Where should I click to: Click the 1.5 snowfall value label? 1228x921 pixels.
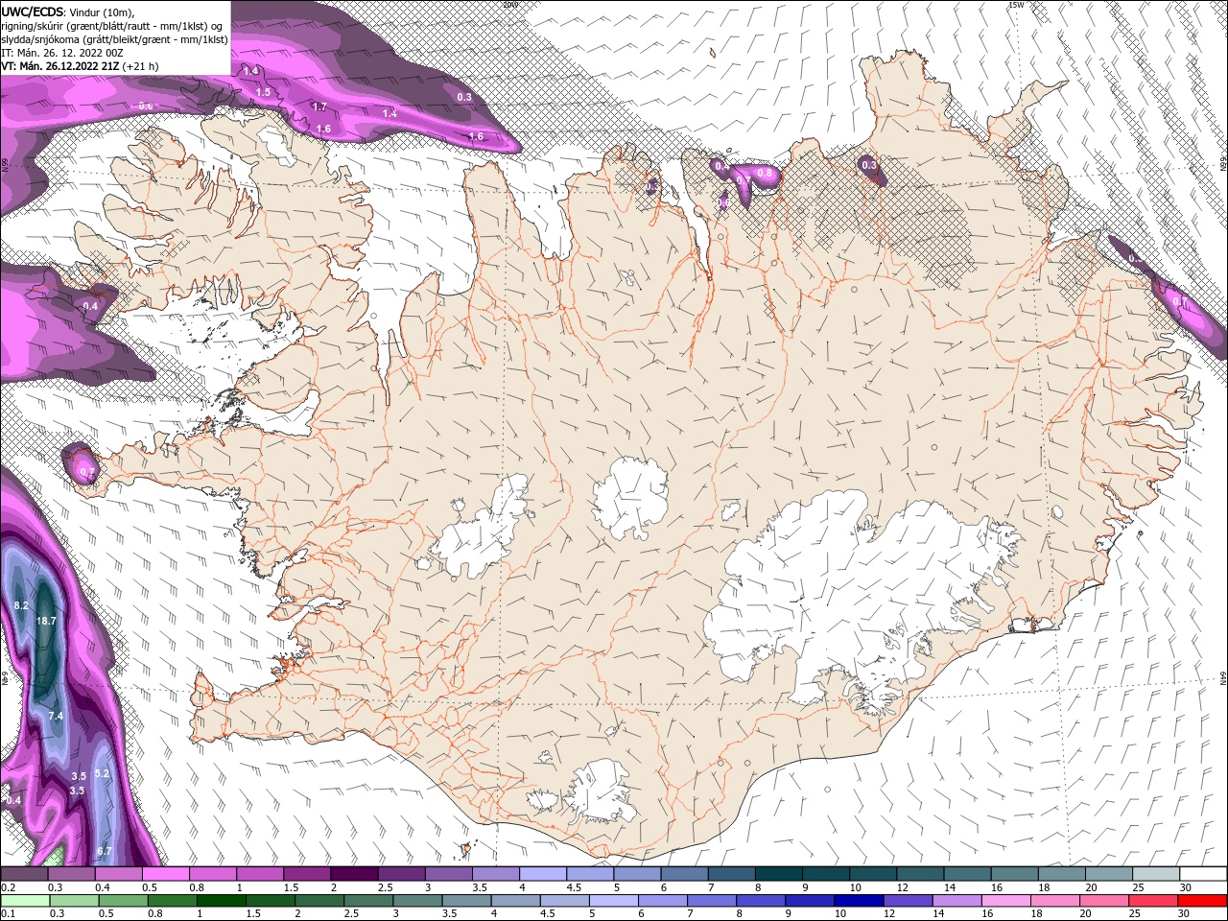[263, 92]
